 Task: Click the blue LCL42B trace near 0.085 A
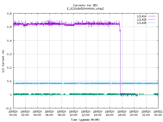pyautogui.click(x=86, y=83)
